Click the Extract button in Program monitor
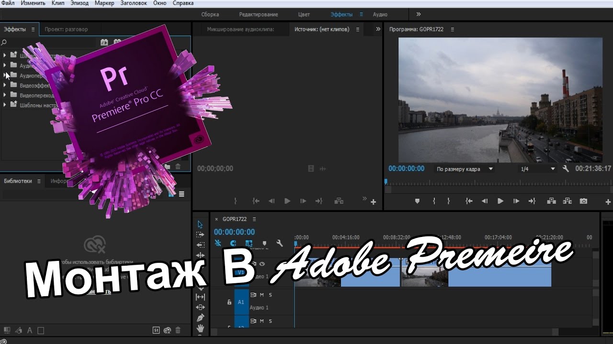This screenshot has width=613, height=344. click(x=568, y=201)
